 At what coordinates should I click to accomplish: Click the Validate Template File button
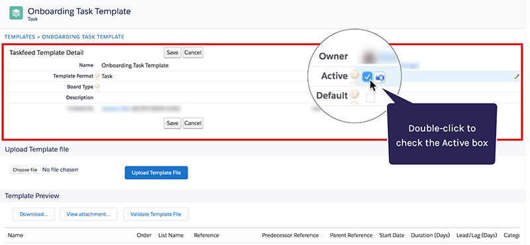pyautogui.click(x=156, y=215)
